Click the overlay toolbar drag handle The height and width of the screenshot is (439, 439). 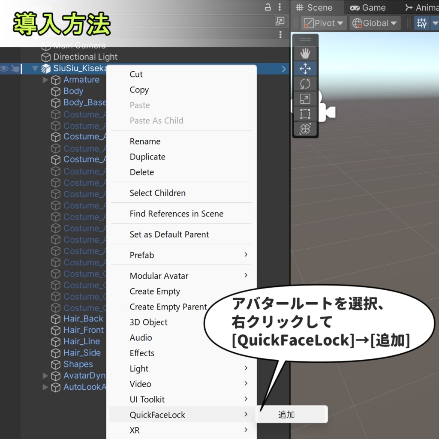[x=305, y=39]
